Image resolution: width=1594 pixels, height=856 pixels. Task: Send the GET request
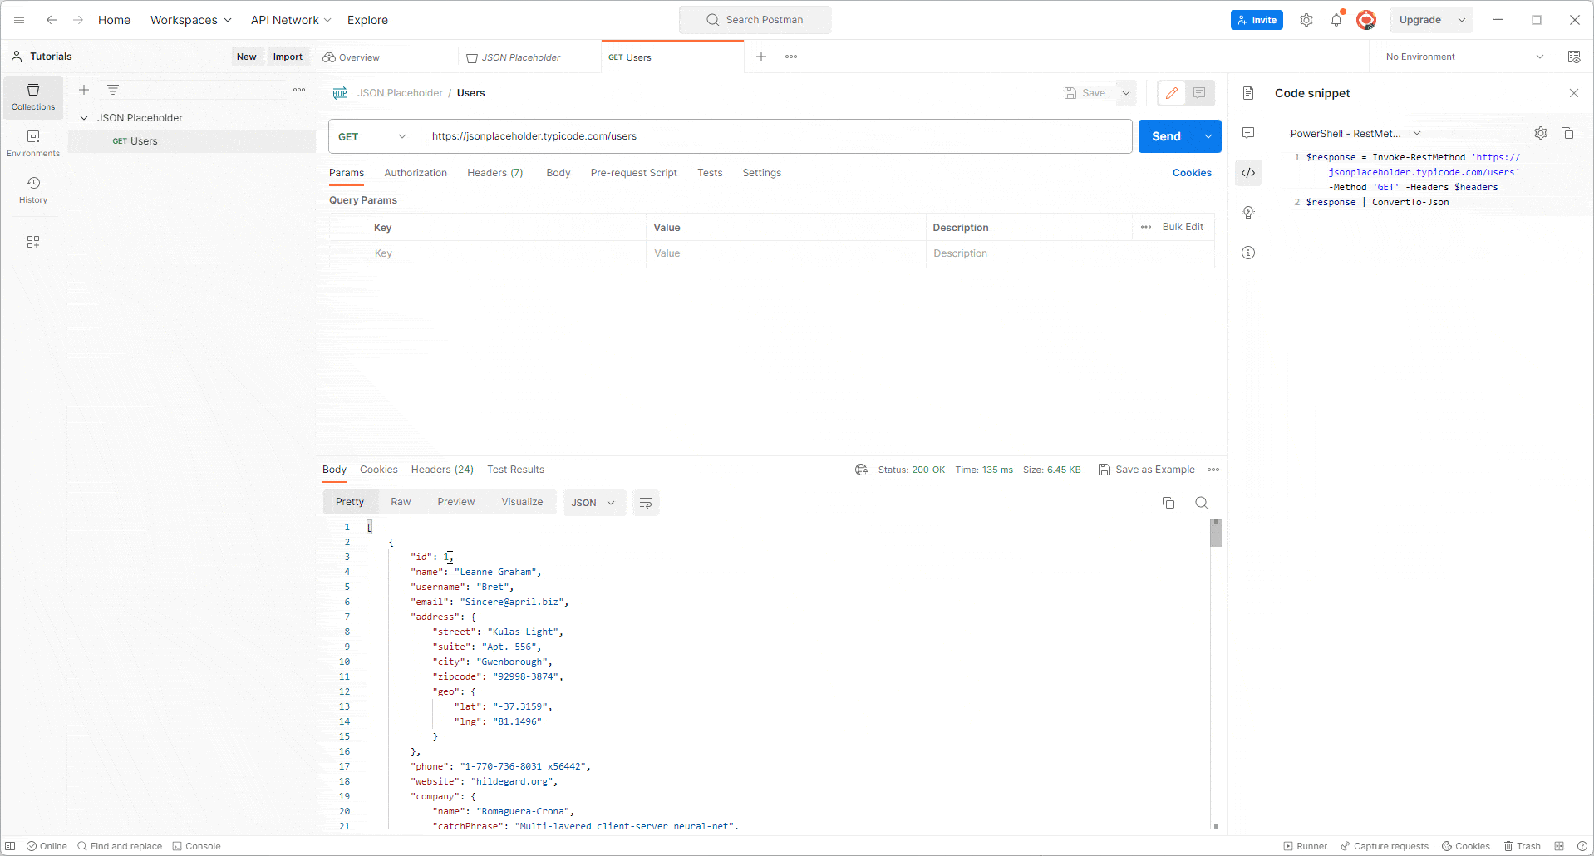1167,136
